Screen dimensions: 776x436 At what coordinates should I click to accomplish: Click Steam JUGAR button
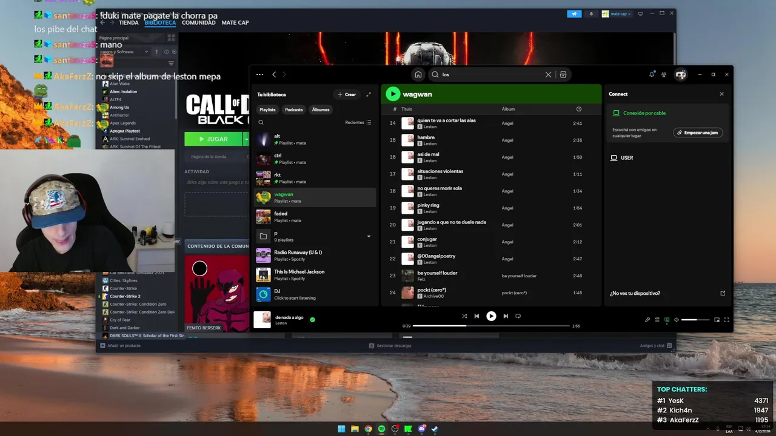point(213,139)
